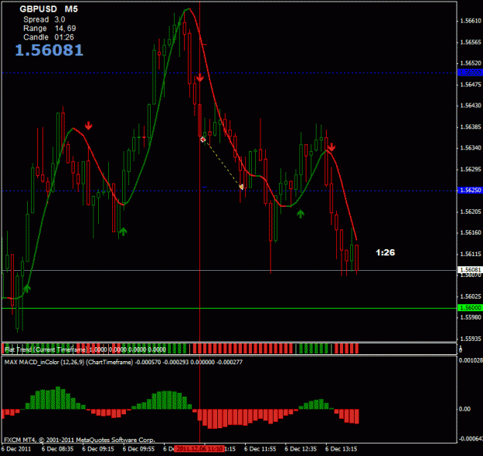Click the 1.56565 price scale label
Screen dimensions: 483x456
(x=471, y=42)
